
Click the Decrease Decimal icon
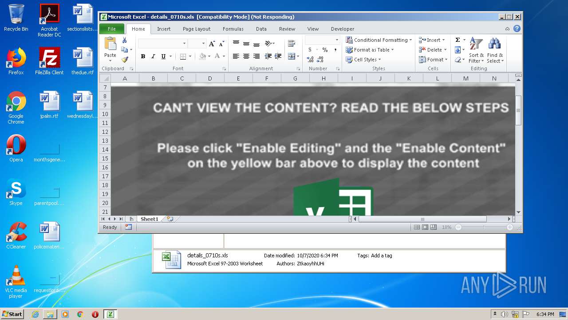320,60
